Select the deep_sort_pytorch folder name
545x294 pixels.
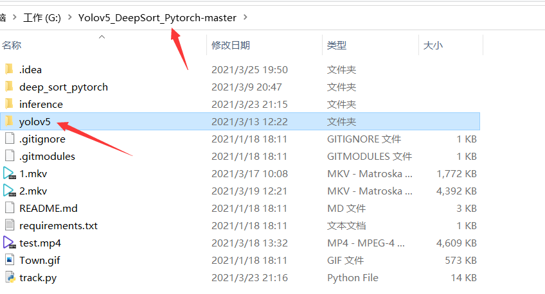(64, 87)
